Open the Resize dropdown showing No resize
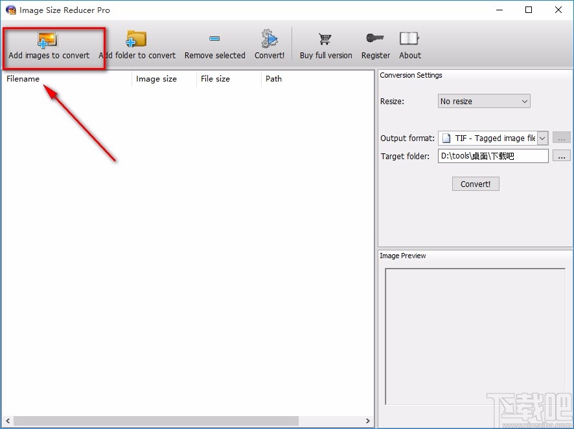This screenshot has width=574, height=429. pyautogui.click(x=484, y=102)
